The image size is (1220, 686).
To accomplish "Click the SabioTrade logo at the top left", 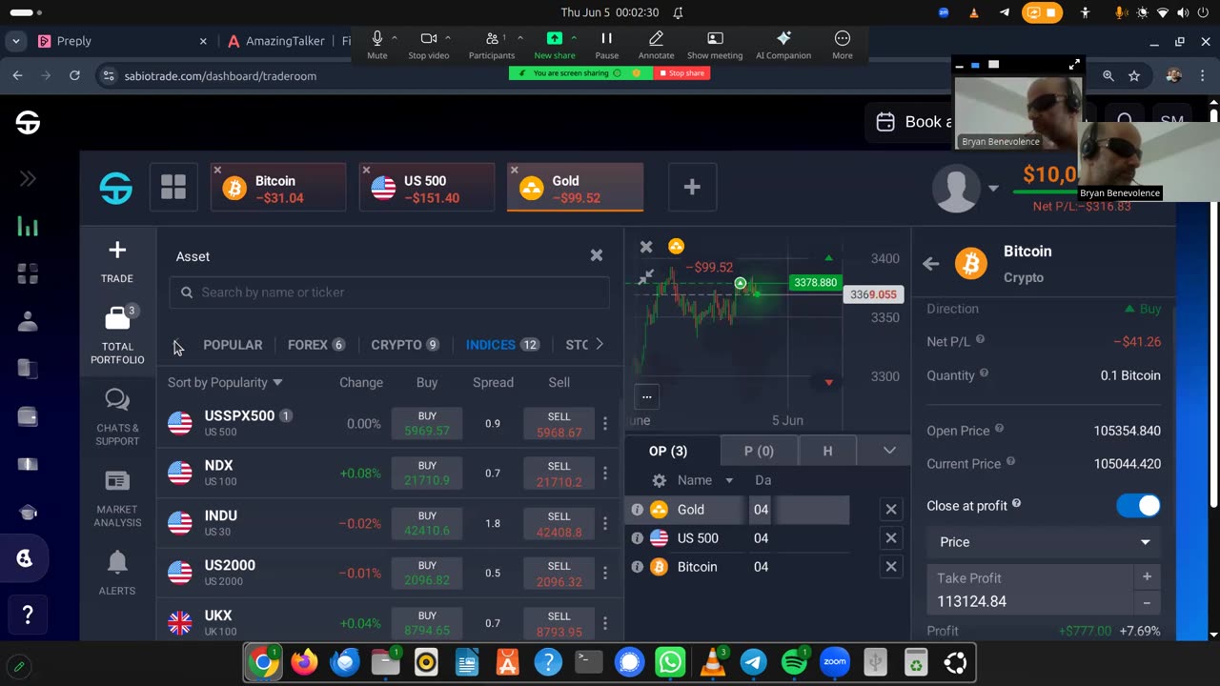I will point(28,123).
